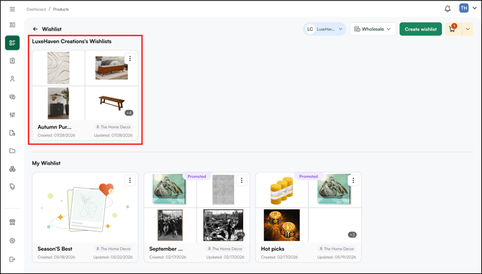Click the glowing lanterns thumbnail in Hot picks

[281, 225]
